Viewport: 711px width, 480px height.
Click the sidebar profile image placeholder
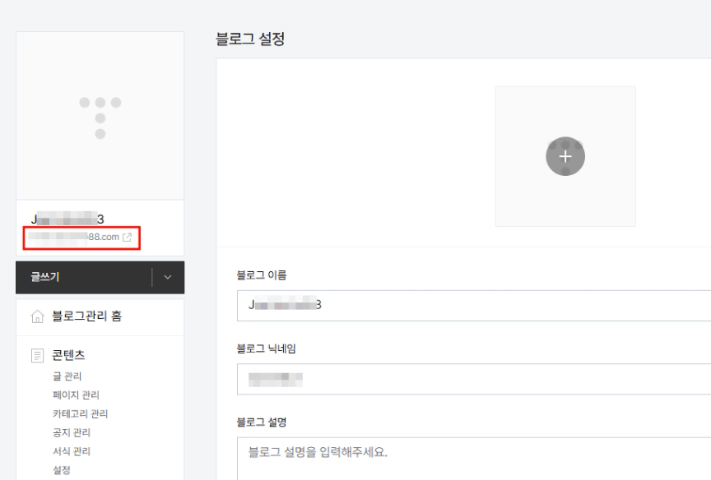[100, 116]
